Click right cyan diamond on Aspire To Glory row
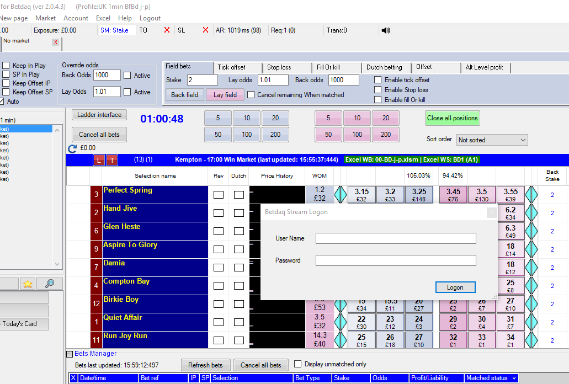The height and width of the screenshot is (384, 569). pyautogui.click(x=531, y=249)
